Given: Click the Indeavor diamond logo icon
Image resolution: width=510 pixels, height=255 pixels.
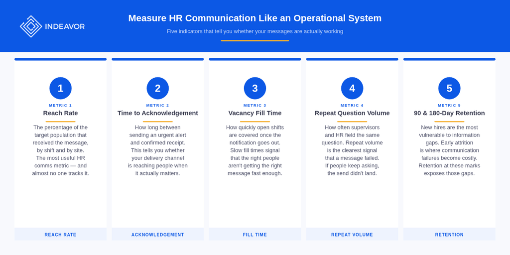Looking at the screenshot, I should click(x=31, y=26).
